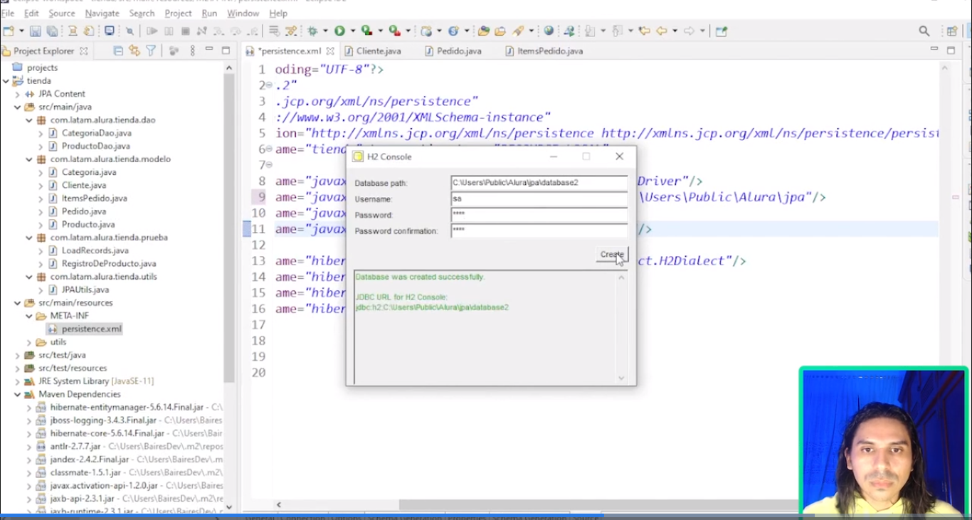Viewport: 972px width, 520px height.
Task: Click fold toggle on editor line 6
Action: click(x=269, y=149)
